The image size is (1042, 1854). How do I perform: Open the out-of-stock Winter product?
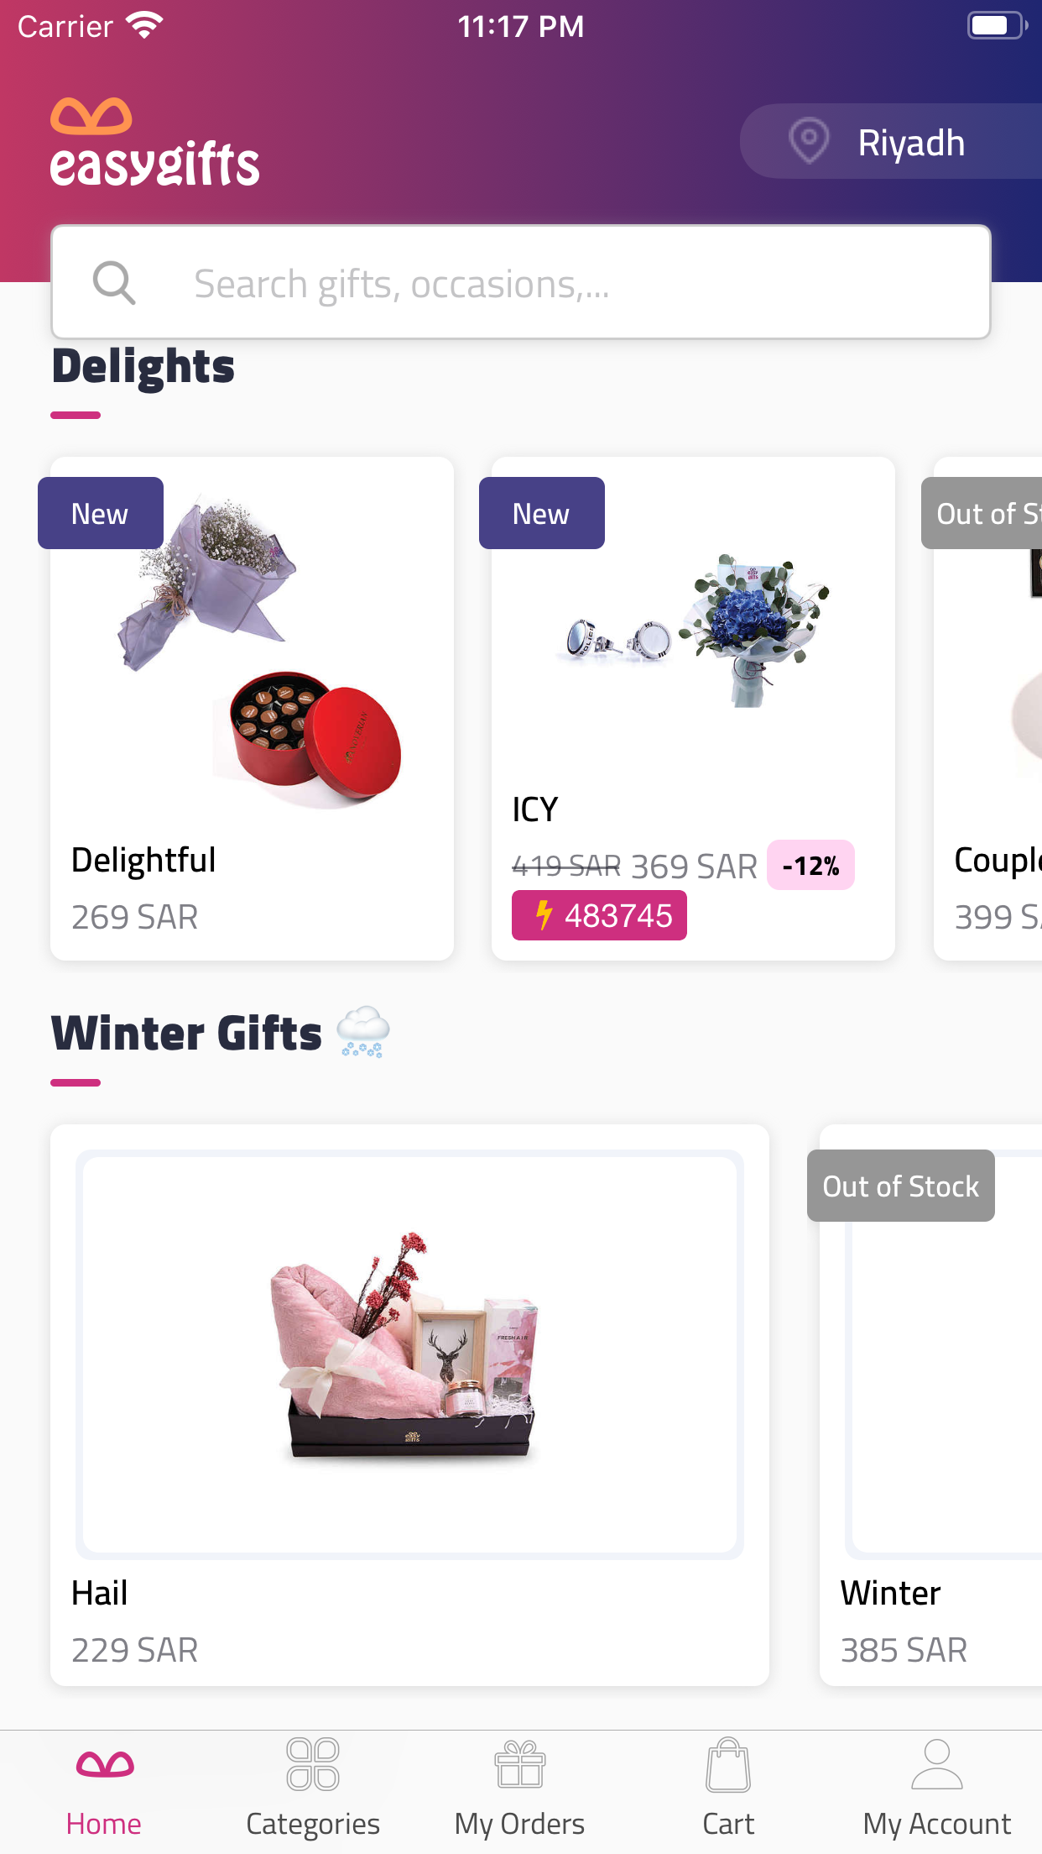pyautogui.click(x=931, y=1405)
